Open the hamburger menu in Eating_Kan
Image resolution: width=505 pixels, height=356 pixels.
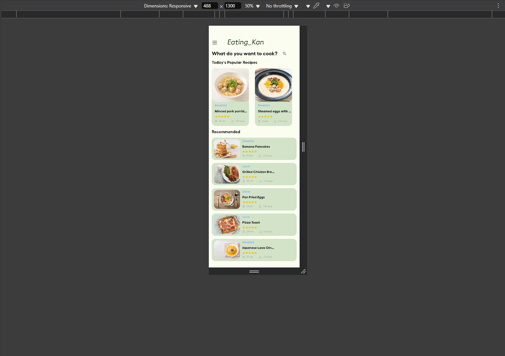[x=215, y=43]
